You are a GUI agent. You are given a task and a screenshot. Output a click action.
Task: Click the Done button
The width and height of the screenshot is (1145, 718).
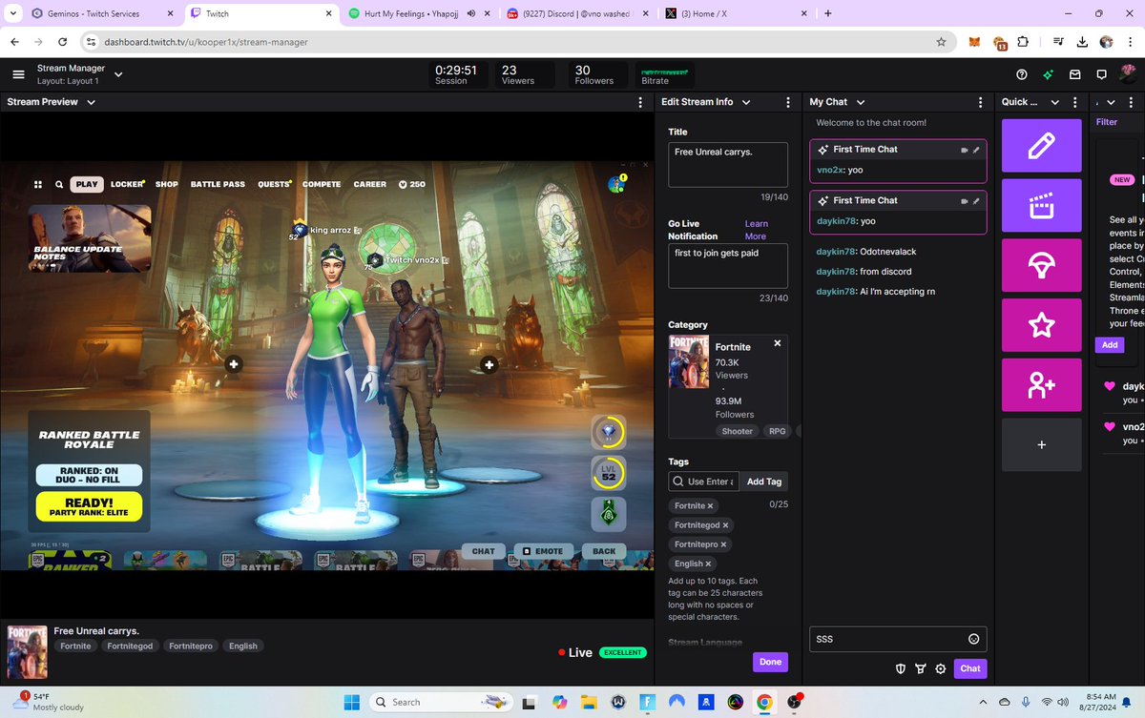pyautogui.click(x=771, y=662)
